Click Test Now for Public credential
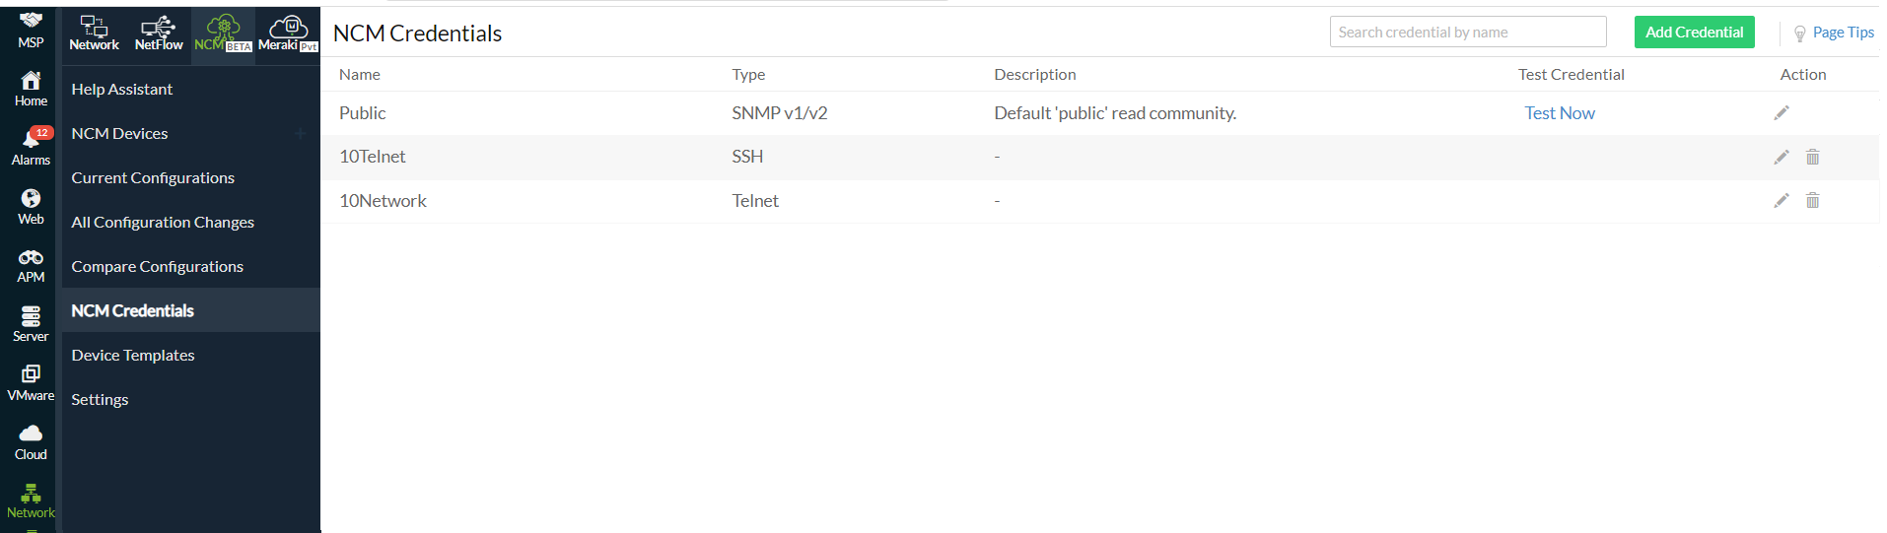1887x533 pixels. click(1559, 113)
